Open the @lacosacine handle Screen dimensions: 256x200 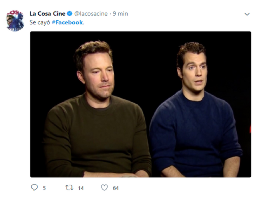pyautogui.click(x=91, y=14)
